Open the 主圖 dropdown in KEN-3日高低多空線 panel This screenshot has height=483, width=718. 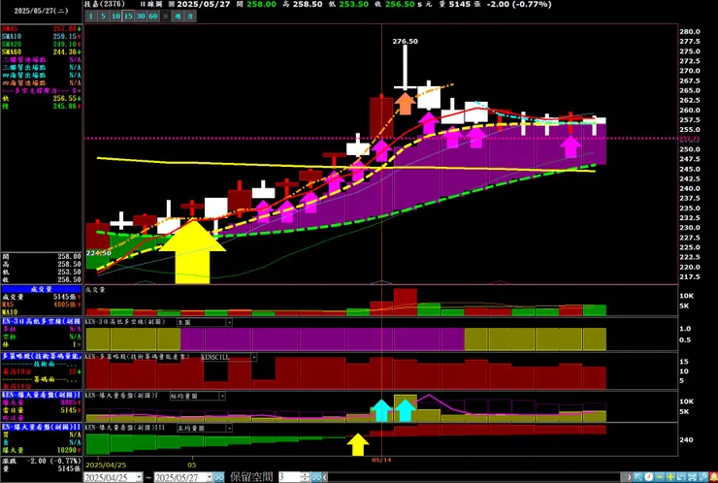[x=204, y=322]
